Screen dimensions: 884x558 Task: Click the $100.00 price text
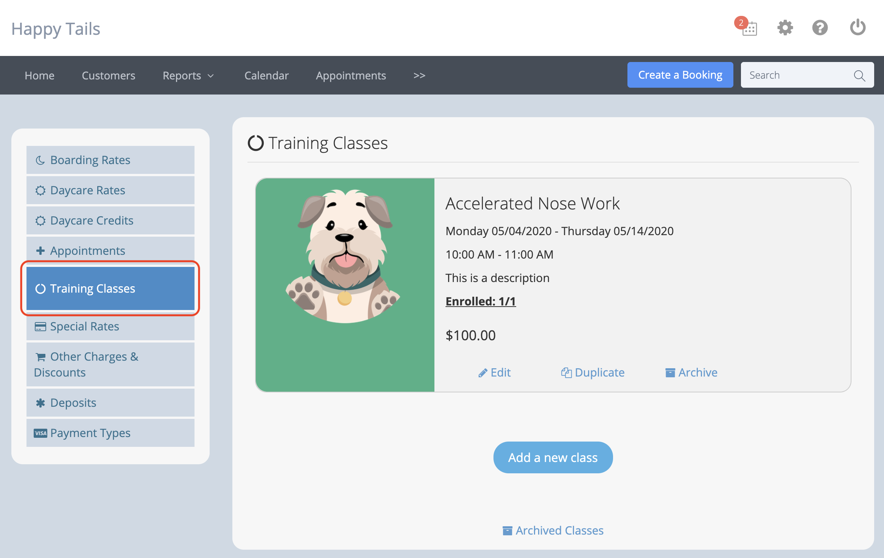click(470, 335)
